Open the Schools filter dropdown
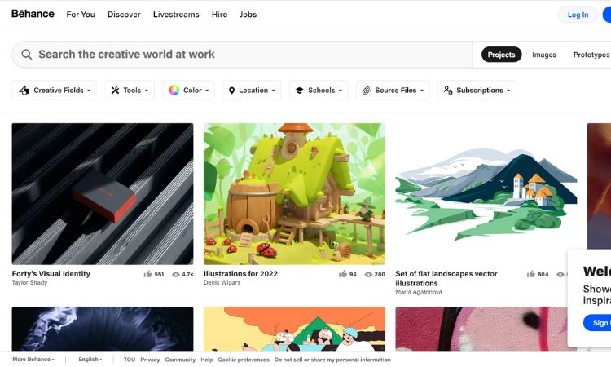 click(x=319, y=90)
